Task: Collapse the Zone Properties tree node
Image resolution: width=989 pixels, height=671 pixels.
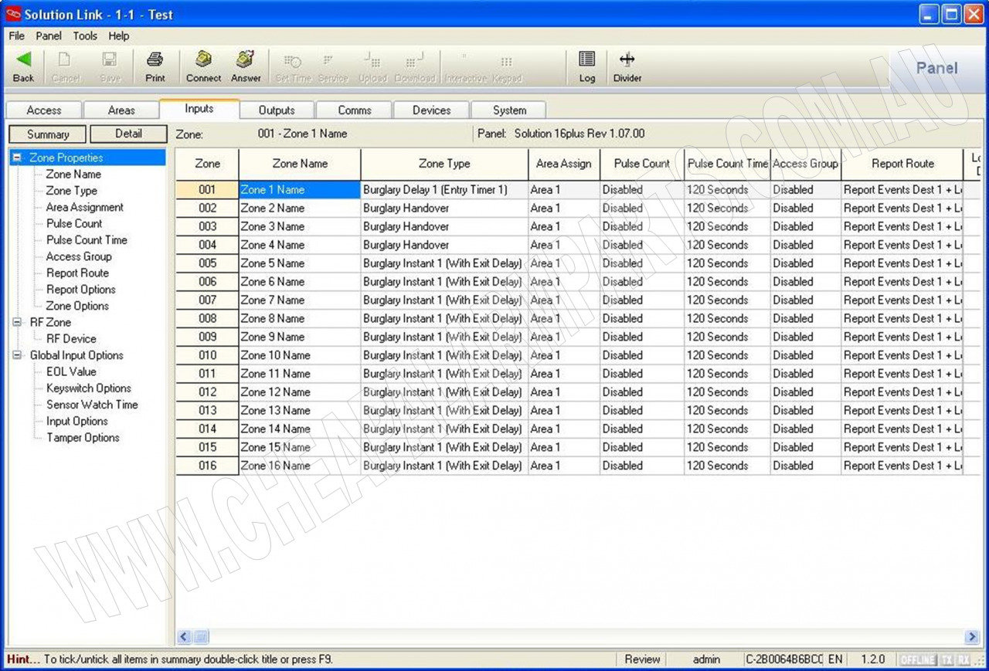Action: click(16, 158)
